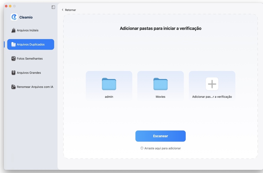Click the Retornar back link
Screen dimensions: 263x173
tap(69, 10)
